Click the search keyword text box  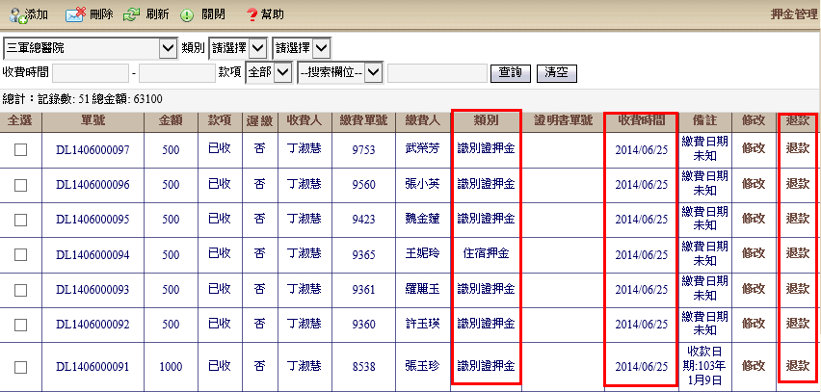[437, 72]
